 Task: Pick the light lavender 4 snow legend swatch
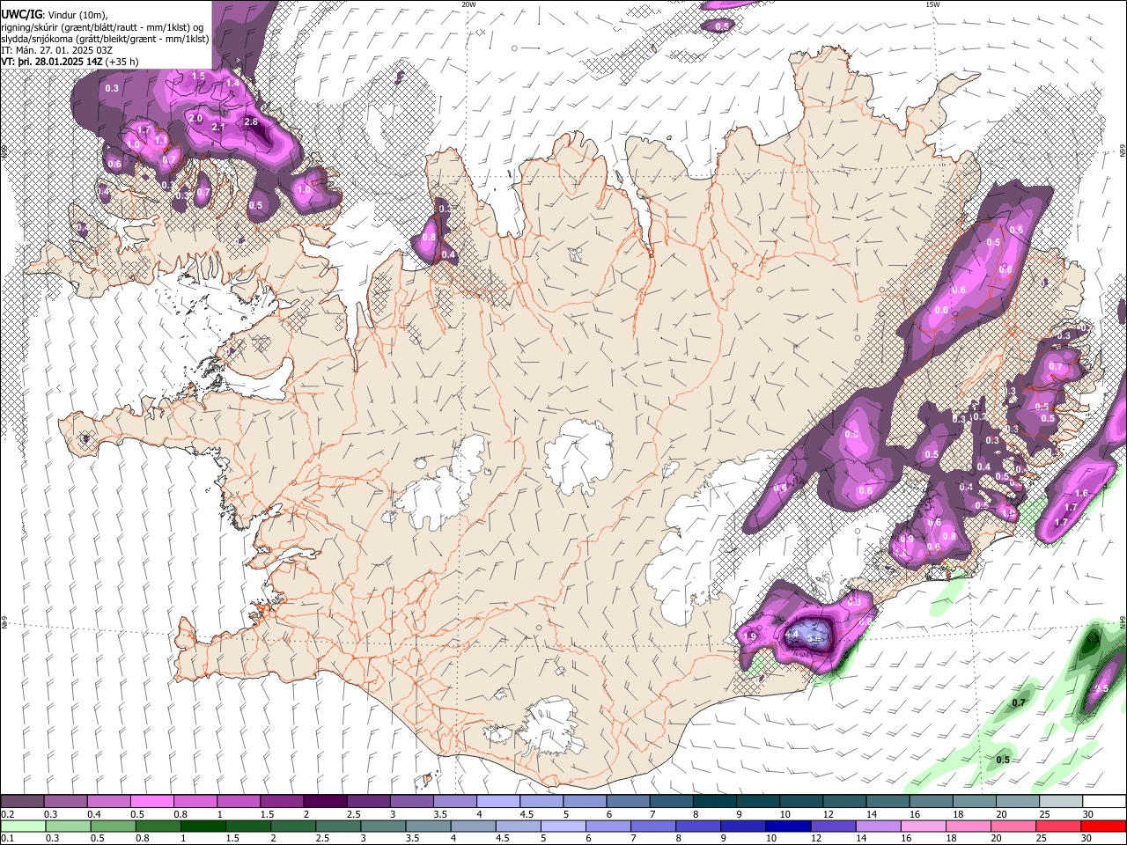click(497, 802)
